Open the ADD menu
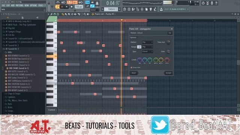Screen dimensions: 240x135 [13, 6]
